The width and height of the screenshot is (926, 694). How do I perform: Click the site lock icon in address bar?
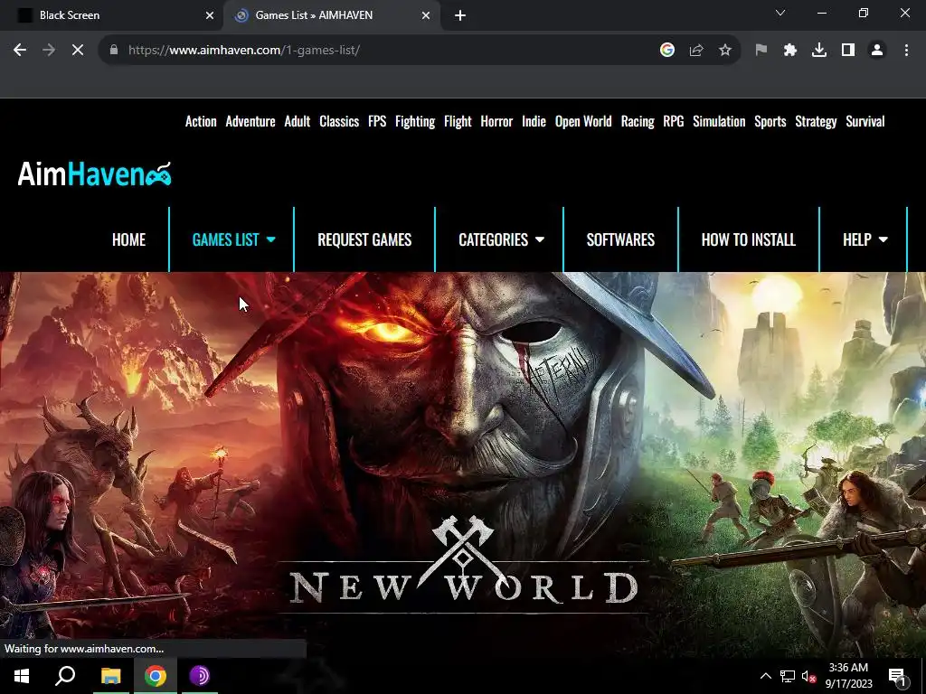[x=114, y=51]
